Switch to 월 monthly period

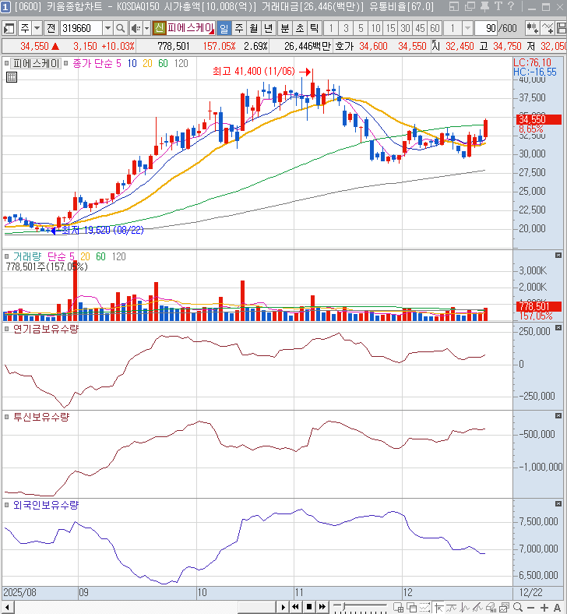[254, 28]
